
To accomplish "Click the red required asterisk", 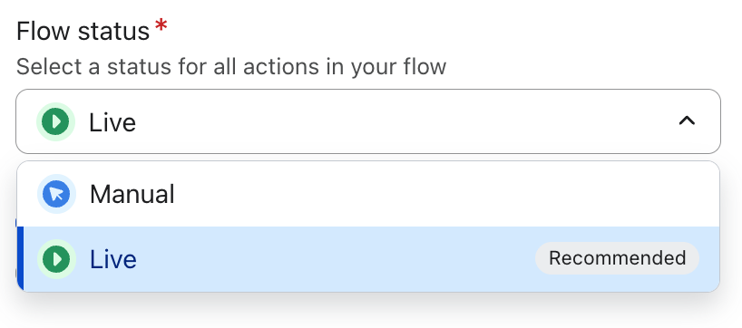I will pos(161,26).
